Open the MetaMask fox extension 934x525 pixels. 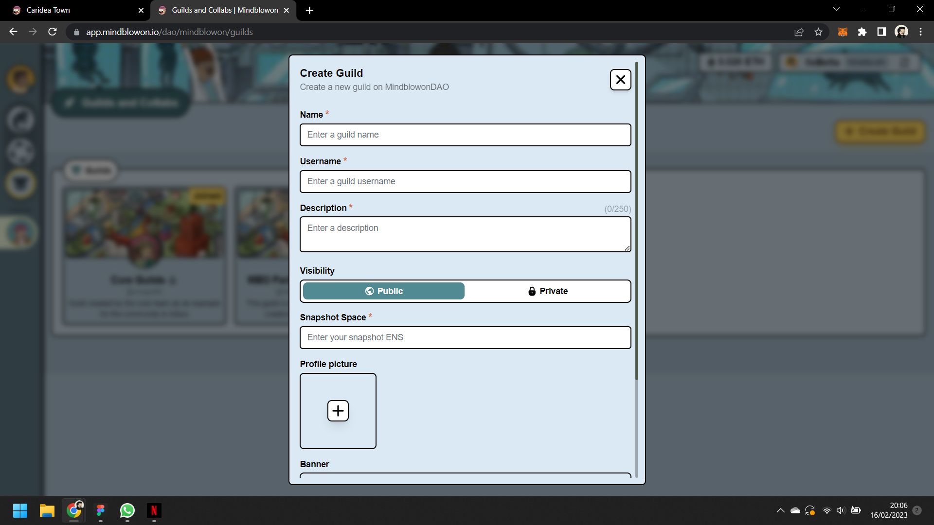[x=843, y=32]
